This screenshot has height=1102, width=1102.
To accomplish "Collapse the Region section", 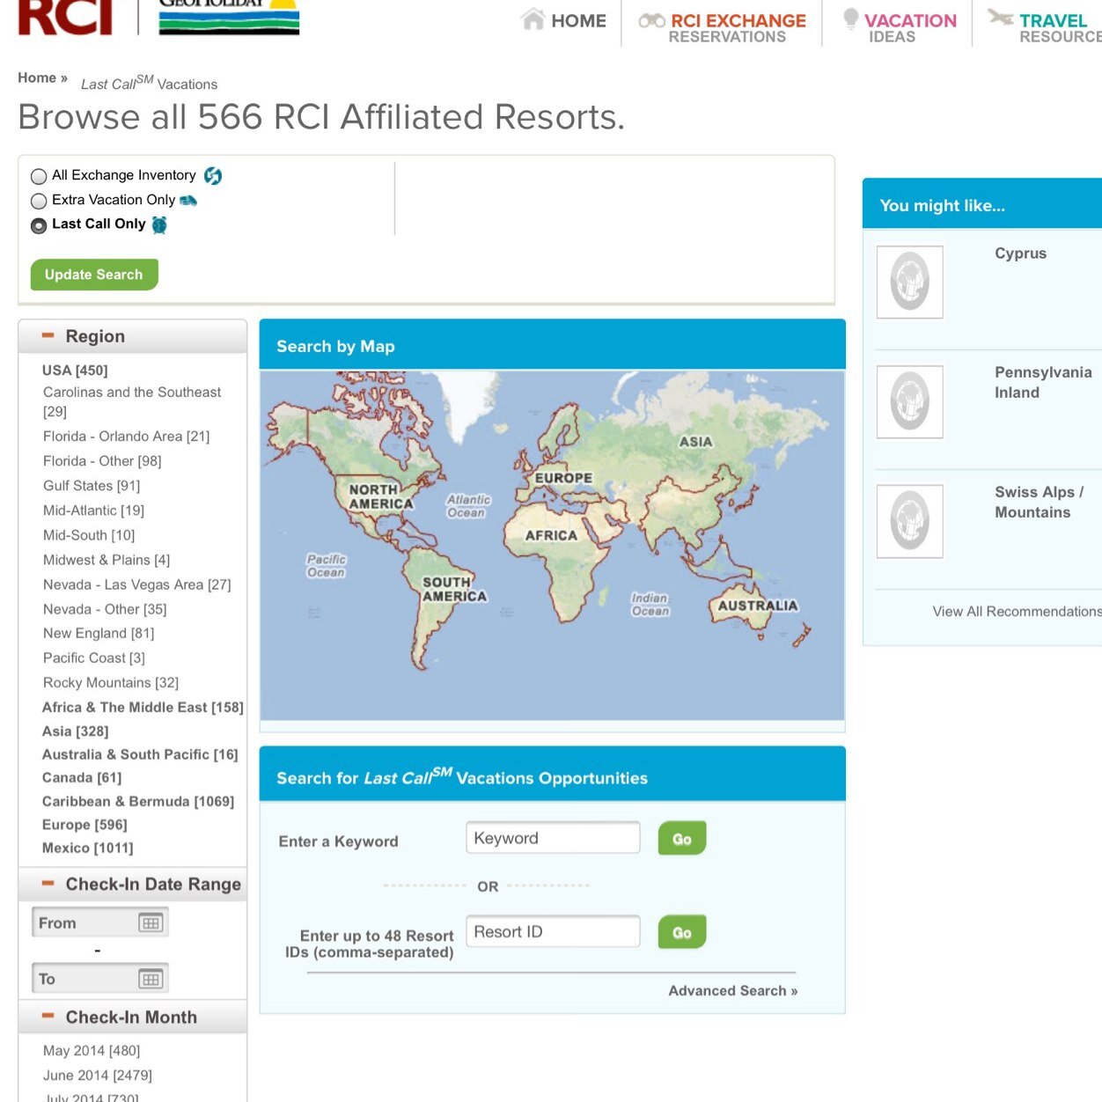I will click(x=48, y=336).
